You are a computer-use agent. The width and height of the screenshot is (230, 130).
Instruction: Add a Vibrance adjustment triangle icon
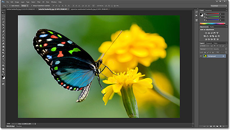tap(217, 33)
